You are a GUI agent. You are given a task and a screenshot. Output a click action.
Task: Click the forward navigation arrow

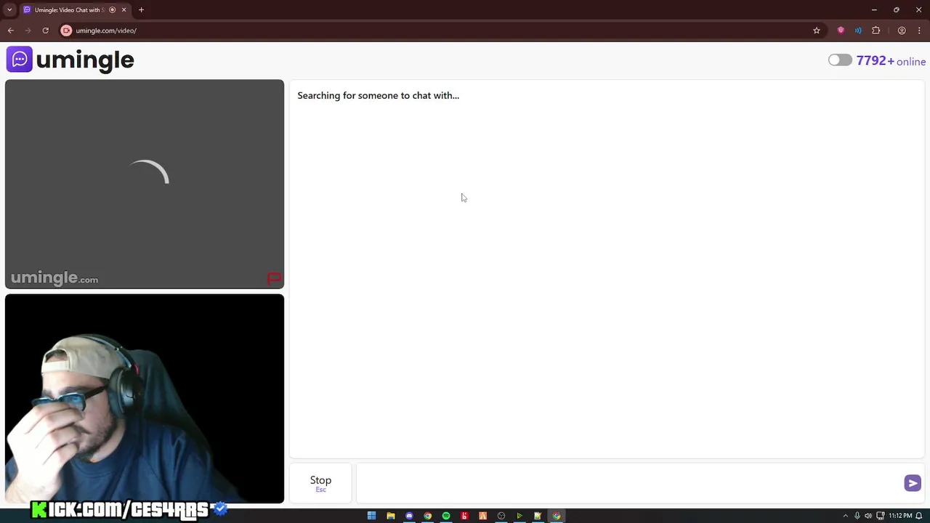[28, 31]
